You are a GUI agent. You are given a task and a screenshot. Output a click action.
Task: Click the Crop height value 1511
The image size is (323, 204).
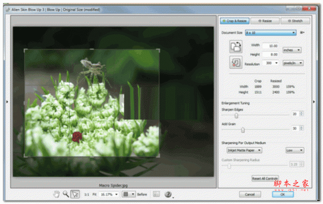(258, 92)
